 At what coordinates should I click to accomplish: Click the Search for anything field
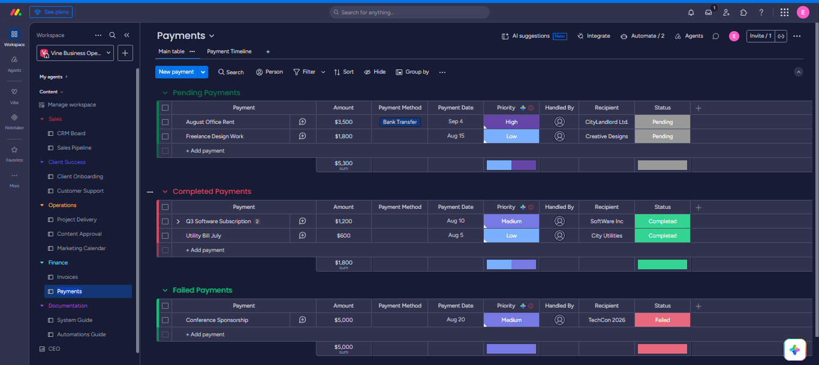coord(409,12)
